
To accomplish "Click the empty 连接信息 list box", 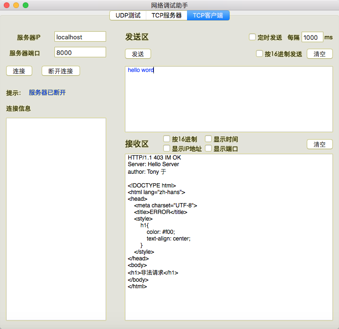I will pos(56,219).
